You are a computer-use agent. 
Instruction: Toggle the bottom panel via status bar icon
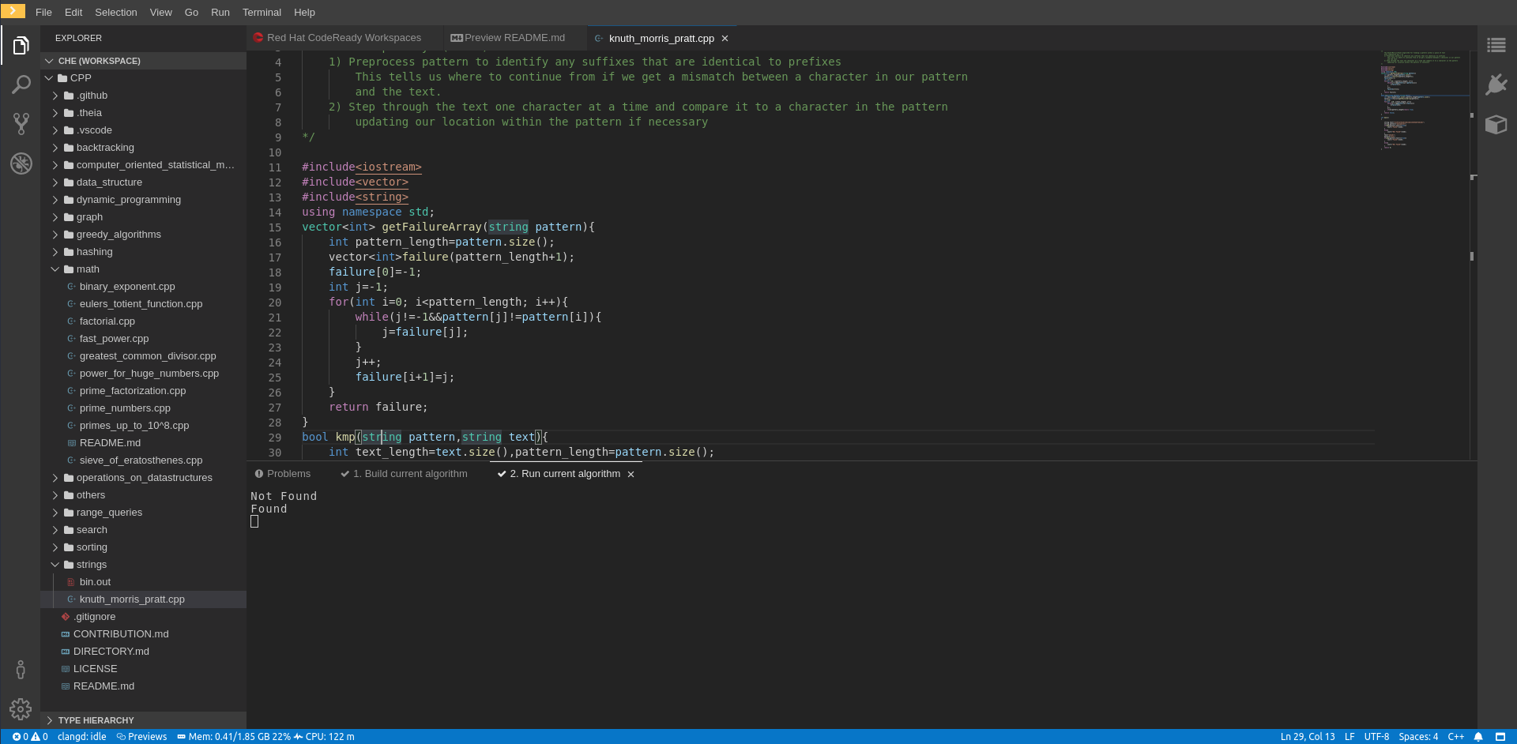[x=1500, y=737]
